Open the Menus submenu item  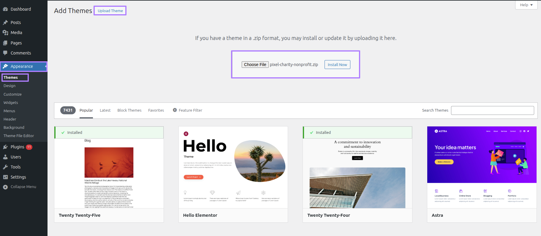click(x=9, y=111)
